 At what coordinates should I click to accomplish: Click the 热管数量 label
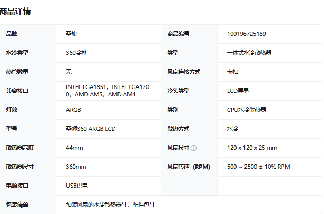[x=17, y=72]
